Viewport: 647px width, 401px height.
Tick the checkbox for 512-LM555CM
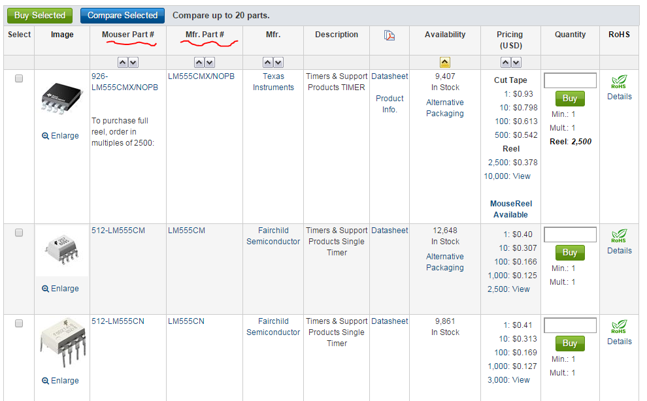(19, 233)
